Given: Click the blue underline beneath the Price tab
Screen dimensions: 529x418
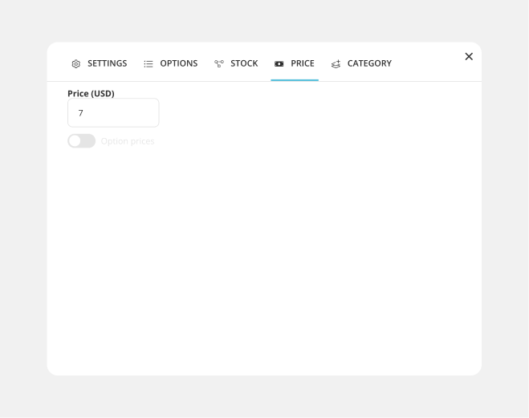Looking at the screenshot, I should (x=295, y=80).
